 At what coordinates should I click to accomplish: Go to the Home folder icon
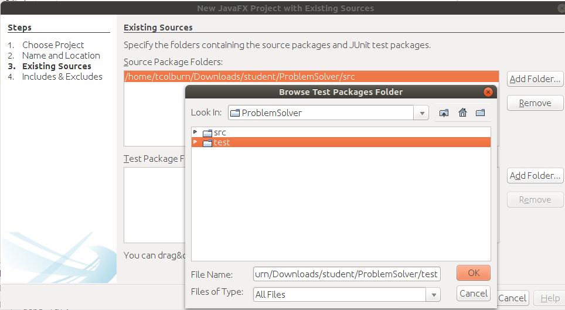(462, 113)
